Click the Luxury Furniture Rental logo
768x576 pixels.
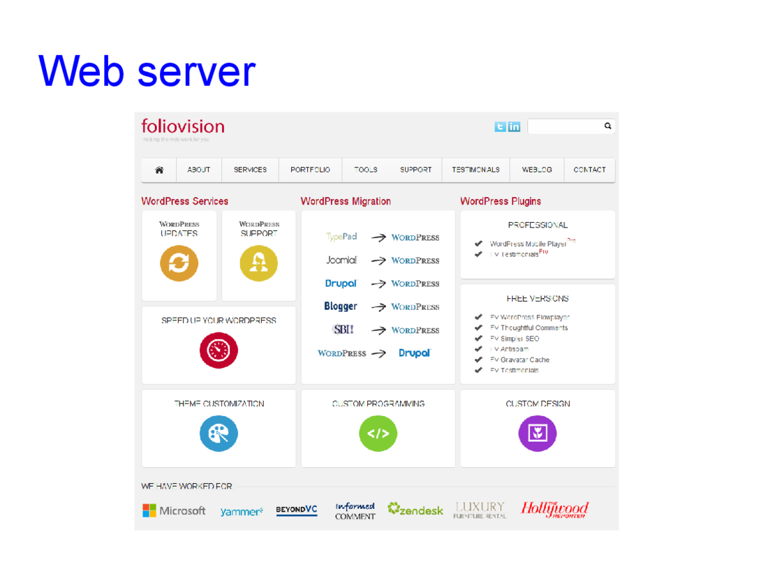click(480, 510)
